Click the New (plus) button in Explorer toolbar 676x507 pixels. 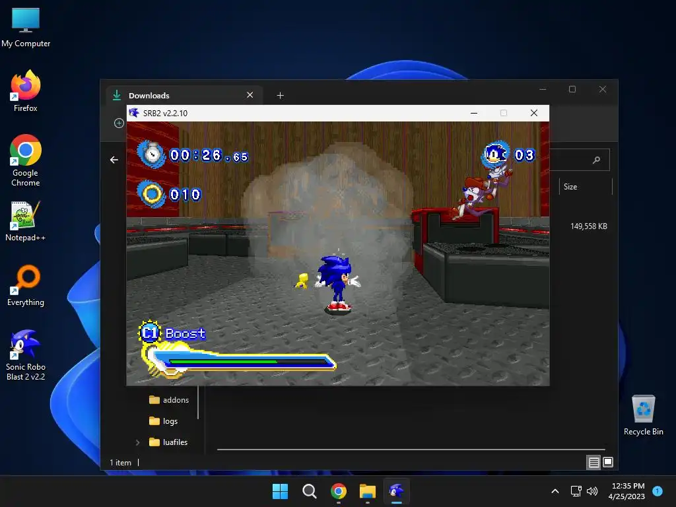pos(119,123)
